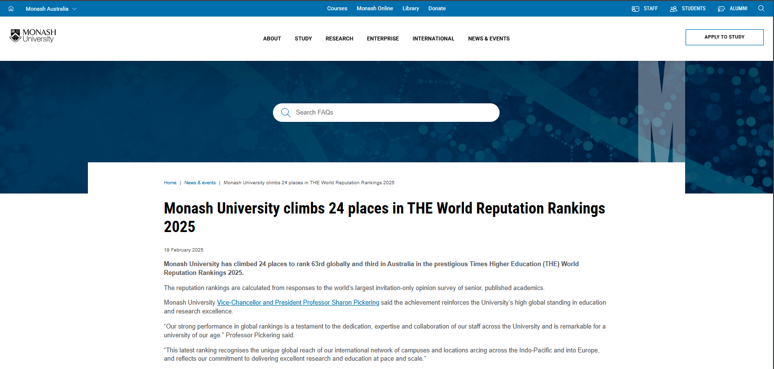Open the STAFF portal link
The height and width of the screenshot is (369, 774).
point(650,9)
